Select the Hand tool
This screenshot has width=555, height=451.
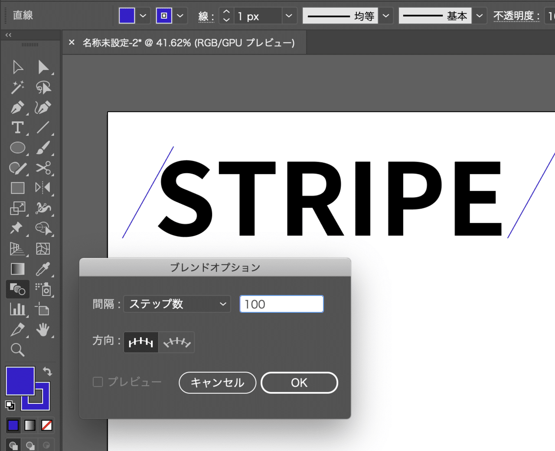pyautogui.click(x=43, y=330)
